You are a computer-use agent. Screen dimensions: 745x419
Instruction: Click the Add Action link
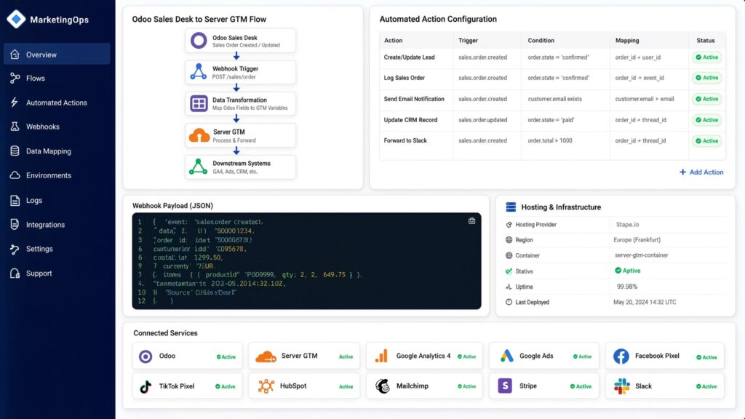pos(701,172)
